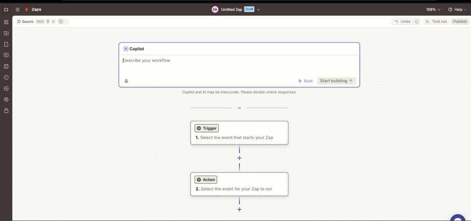Expand the chevron next to Draft

[x=259, y=9]
